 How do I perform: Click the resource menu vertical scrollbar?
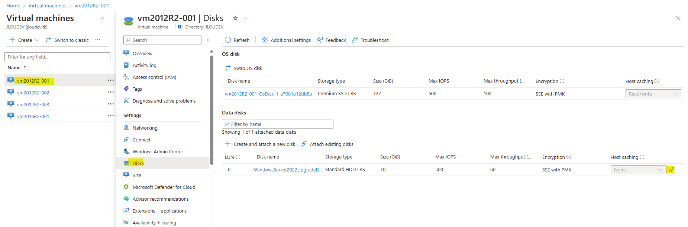(x=211, y=110)
